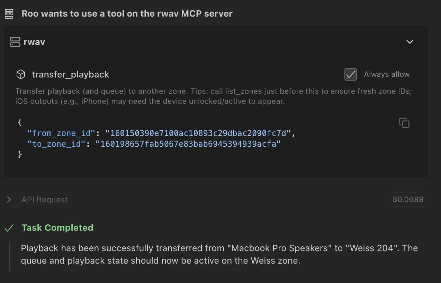Expand the API Request row arrow
Viewport: 441px width, 283px height.
point(9,200)
